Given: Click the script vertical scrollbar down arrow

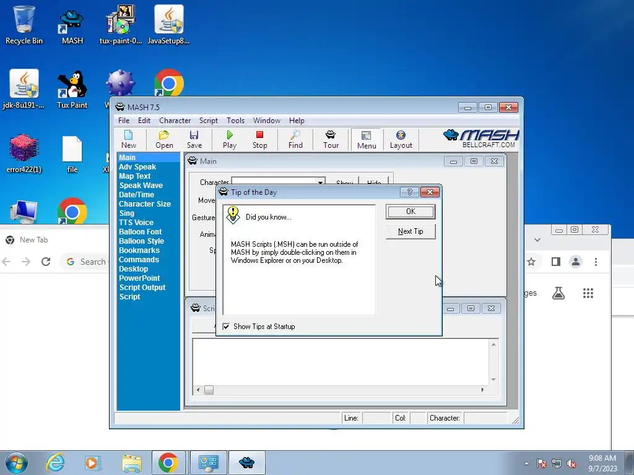Looking at the screenshot, I should [x=493, y=380].
